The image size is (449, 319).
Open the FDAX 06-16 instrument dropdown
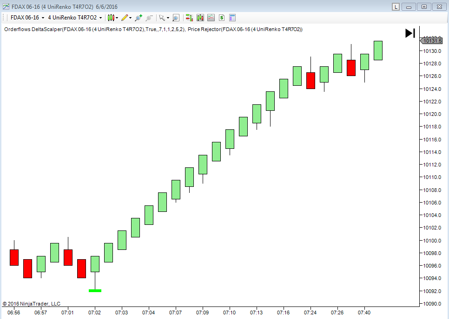tap(43, 18)
